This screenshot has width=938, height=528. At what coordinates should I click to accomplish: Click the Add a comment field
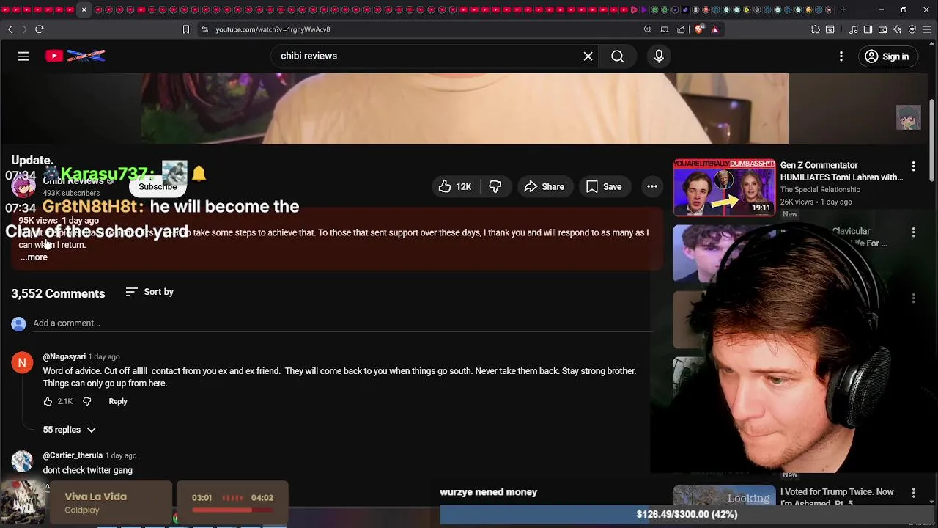[342, 323]
